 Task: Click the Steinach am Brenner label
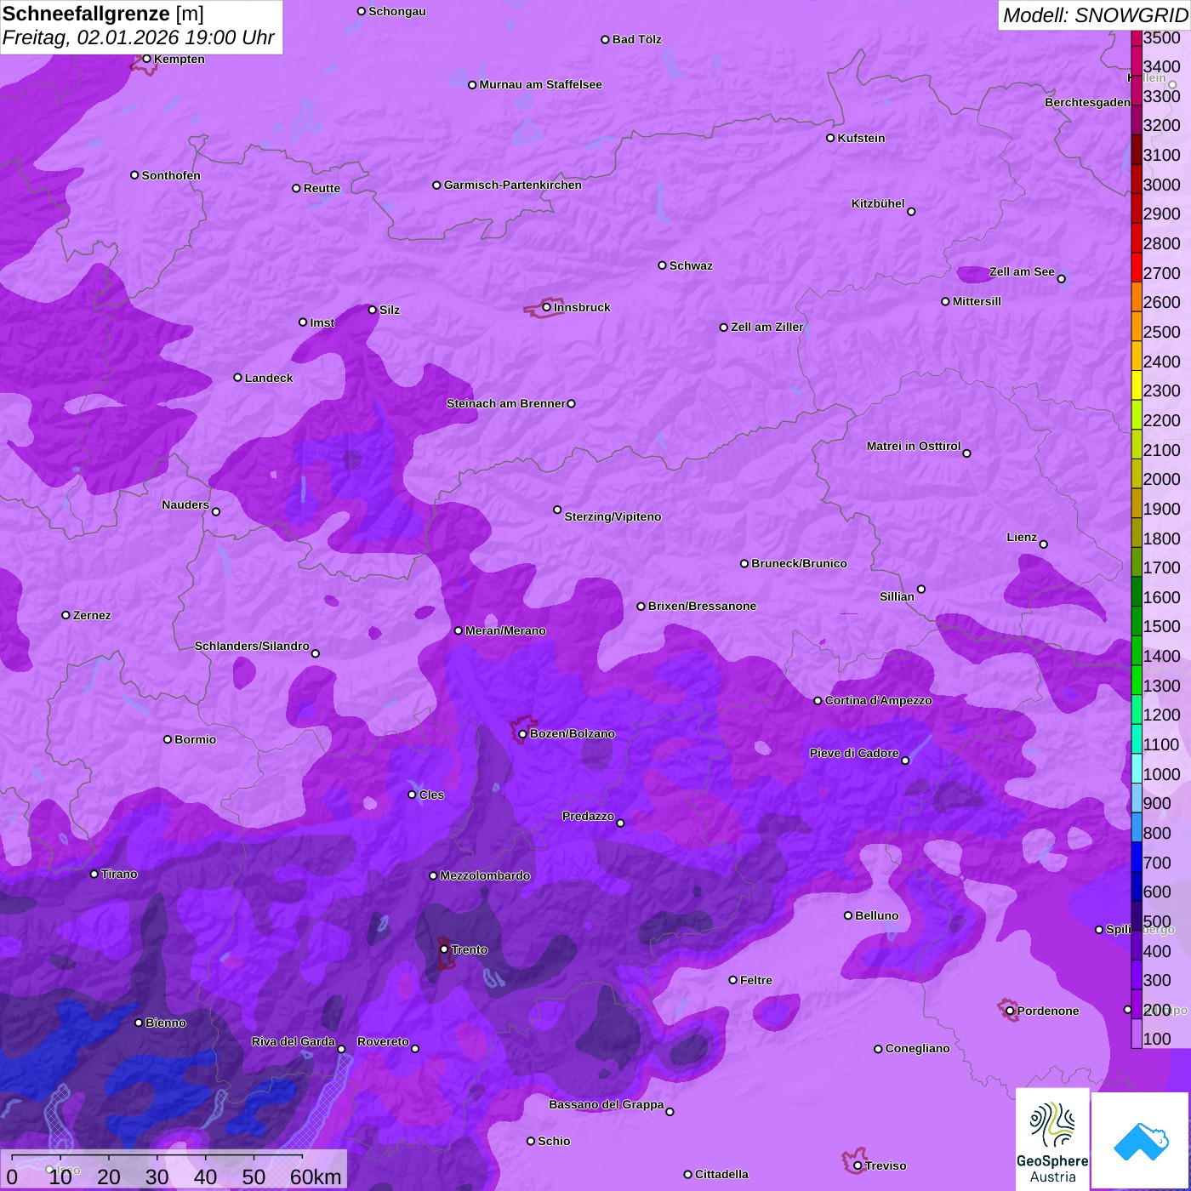coord(505,403)
